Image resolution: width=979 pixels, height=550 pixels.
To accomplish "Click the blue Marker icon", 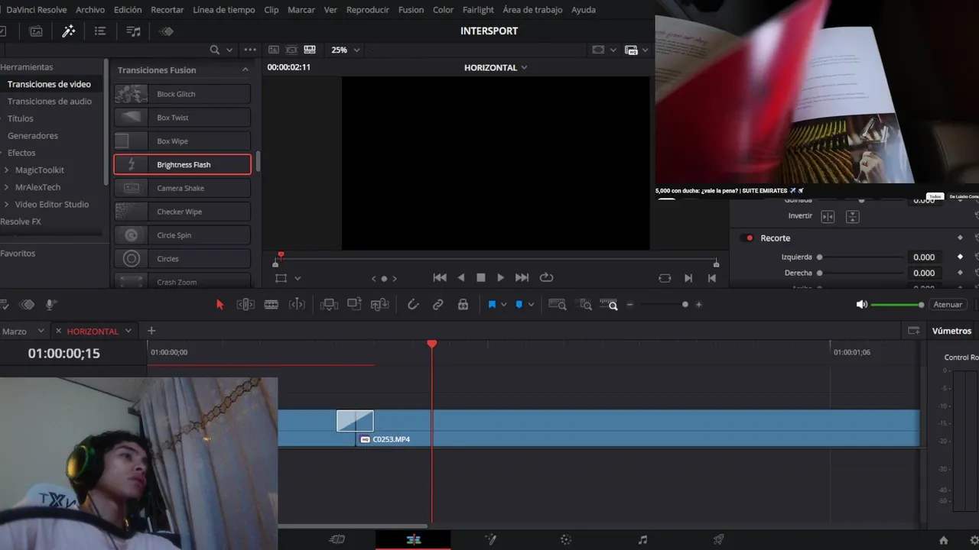I will tap(519, 304).
